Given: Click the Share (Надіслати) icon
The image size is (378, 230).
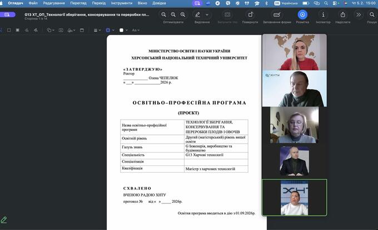Looking at the screenshot, I should pos(342,14).
